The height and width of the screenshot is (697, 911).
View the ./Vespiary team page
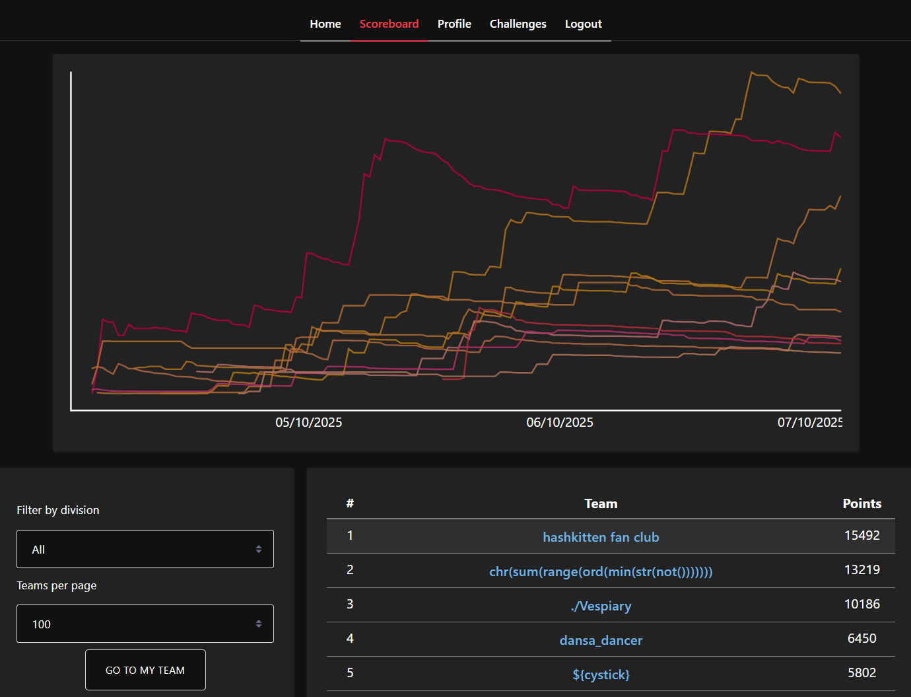(601, 606)
